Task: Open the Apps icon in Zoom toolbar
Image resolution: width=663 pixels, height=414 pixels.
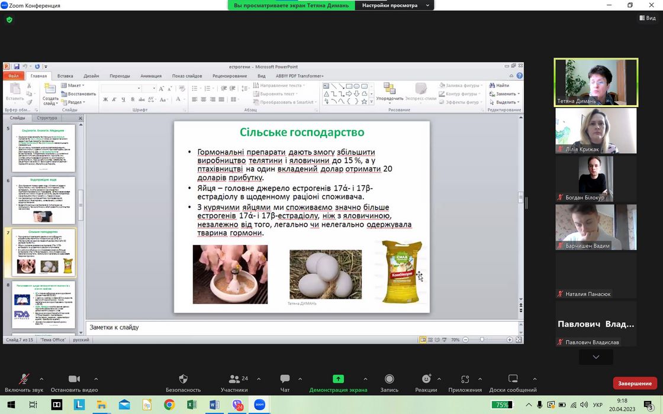Action: coord(465,379)
